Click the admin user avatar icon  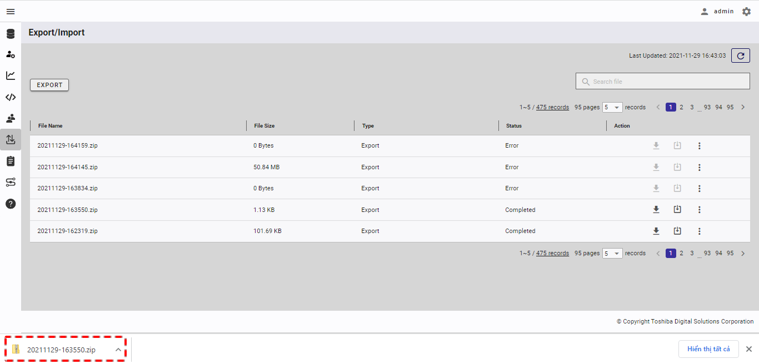705,11
